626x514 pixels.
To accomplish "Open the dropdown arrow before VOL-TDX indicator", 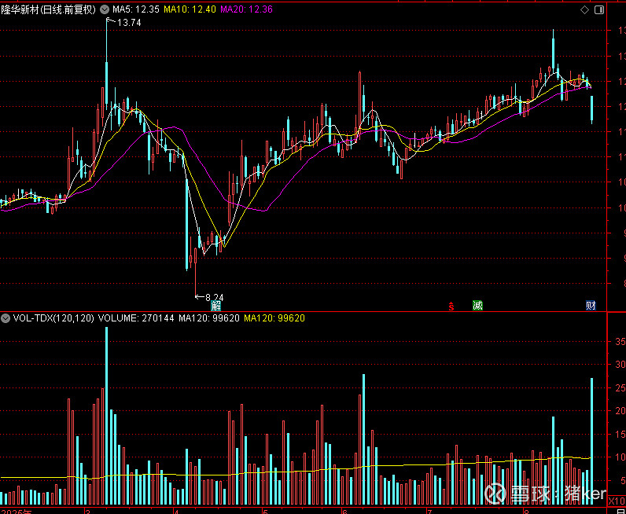I will click(x=6, y=318).
